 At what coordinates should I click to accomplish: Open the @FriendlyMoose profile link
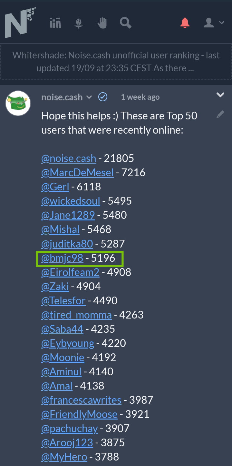click(x=79, y=414)
